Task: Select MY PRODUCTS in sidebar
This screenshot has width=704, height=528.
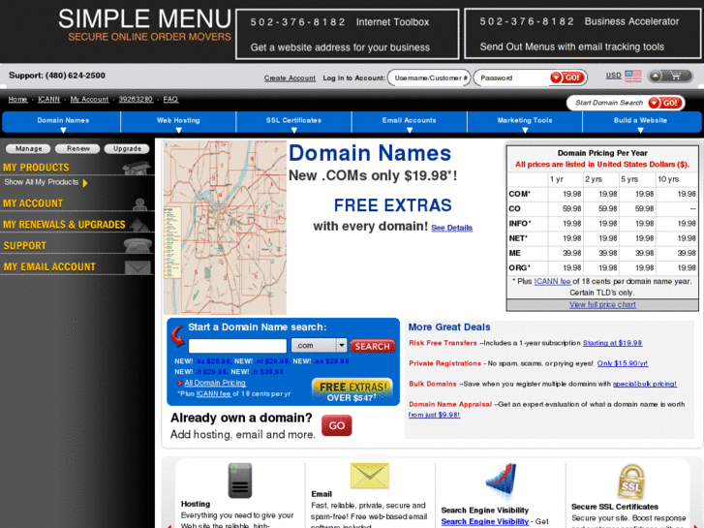Action: [36, 168]
